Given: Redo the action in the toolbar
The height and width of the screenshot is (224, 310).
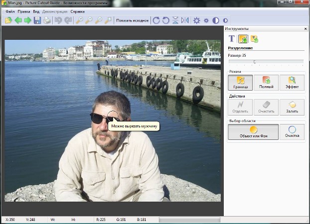Looking at the screenshot, I should pyautogui.click(x=68, y=20).
